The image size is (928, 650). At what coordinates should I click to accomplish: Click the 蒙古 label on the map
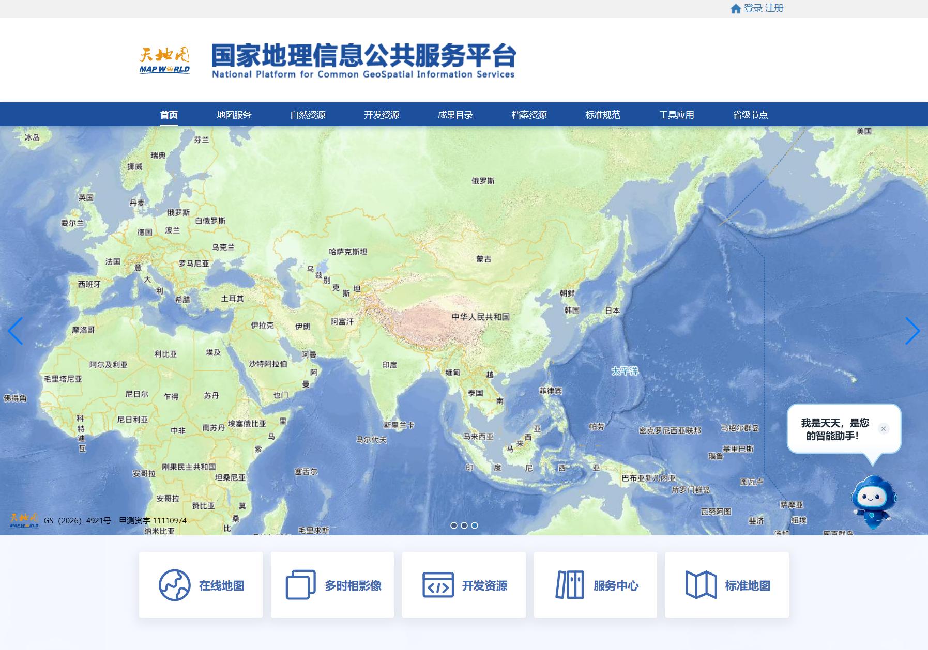[x=484, y=259]
